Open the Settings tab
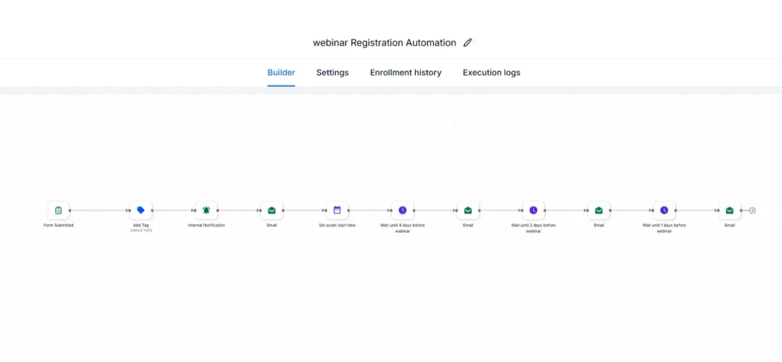The width and height of the screenshot is (782, 362). pyautogui.click(x=332, y=73)
